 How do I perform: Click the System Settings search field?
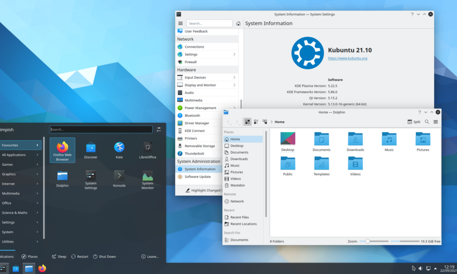point(209,23)
